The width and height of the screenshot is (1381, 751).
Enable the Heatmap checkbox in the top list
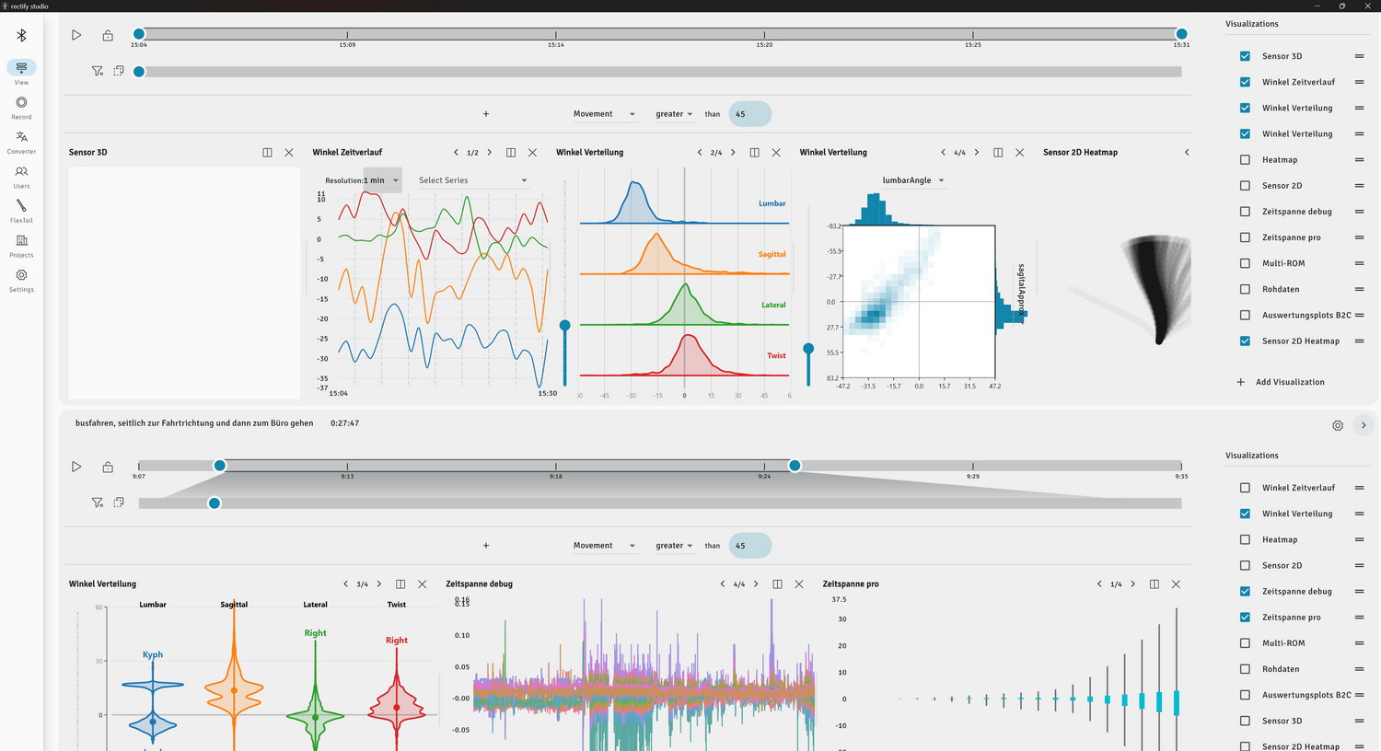1245,160
